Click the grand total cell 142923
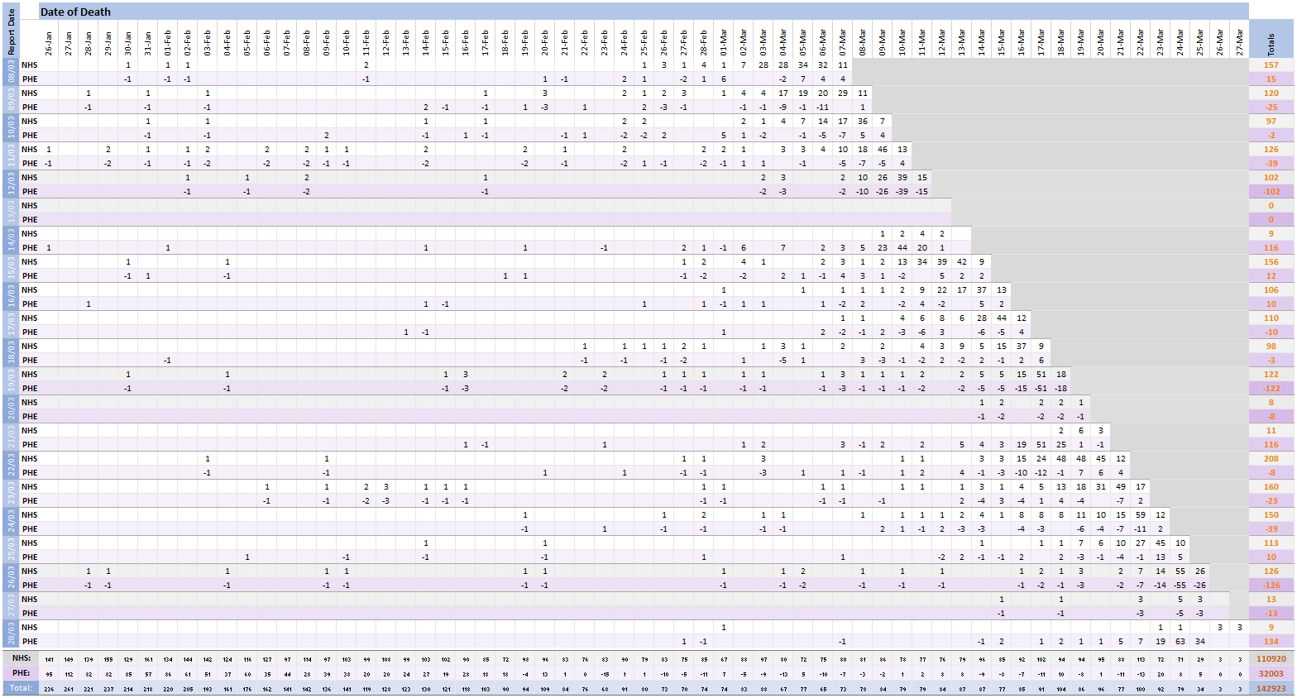The width and height of the screenshot is (1297, 698). coord(1271,688)
